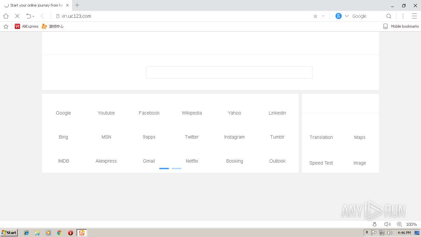Open the Wikipedia link

(192, 113)
